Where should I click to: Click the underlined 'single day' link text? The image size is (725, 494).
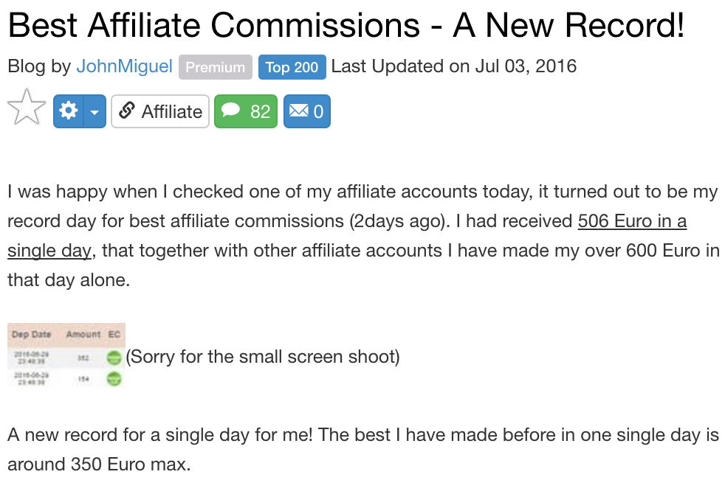coord(49,251)
